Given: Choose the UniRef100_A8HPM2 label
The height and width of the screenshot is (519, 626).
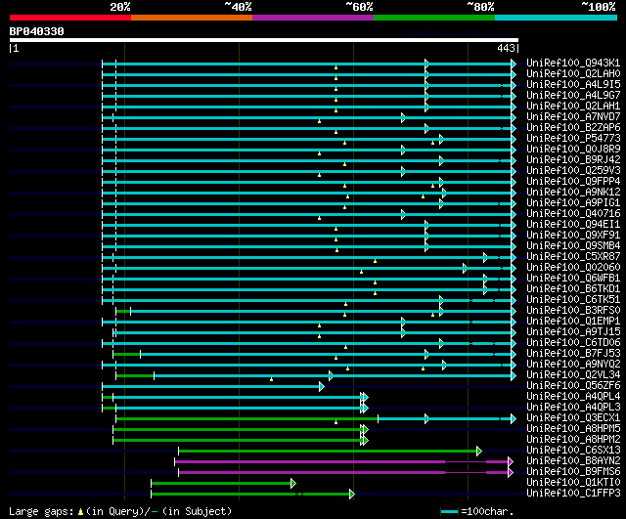Looking at the screenshot, I should [573, 440].
